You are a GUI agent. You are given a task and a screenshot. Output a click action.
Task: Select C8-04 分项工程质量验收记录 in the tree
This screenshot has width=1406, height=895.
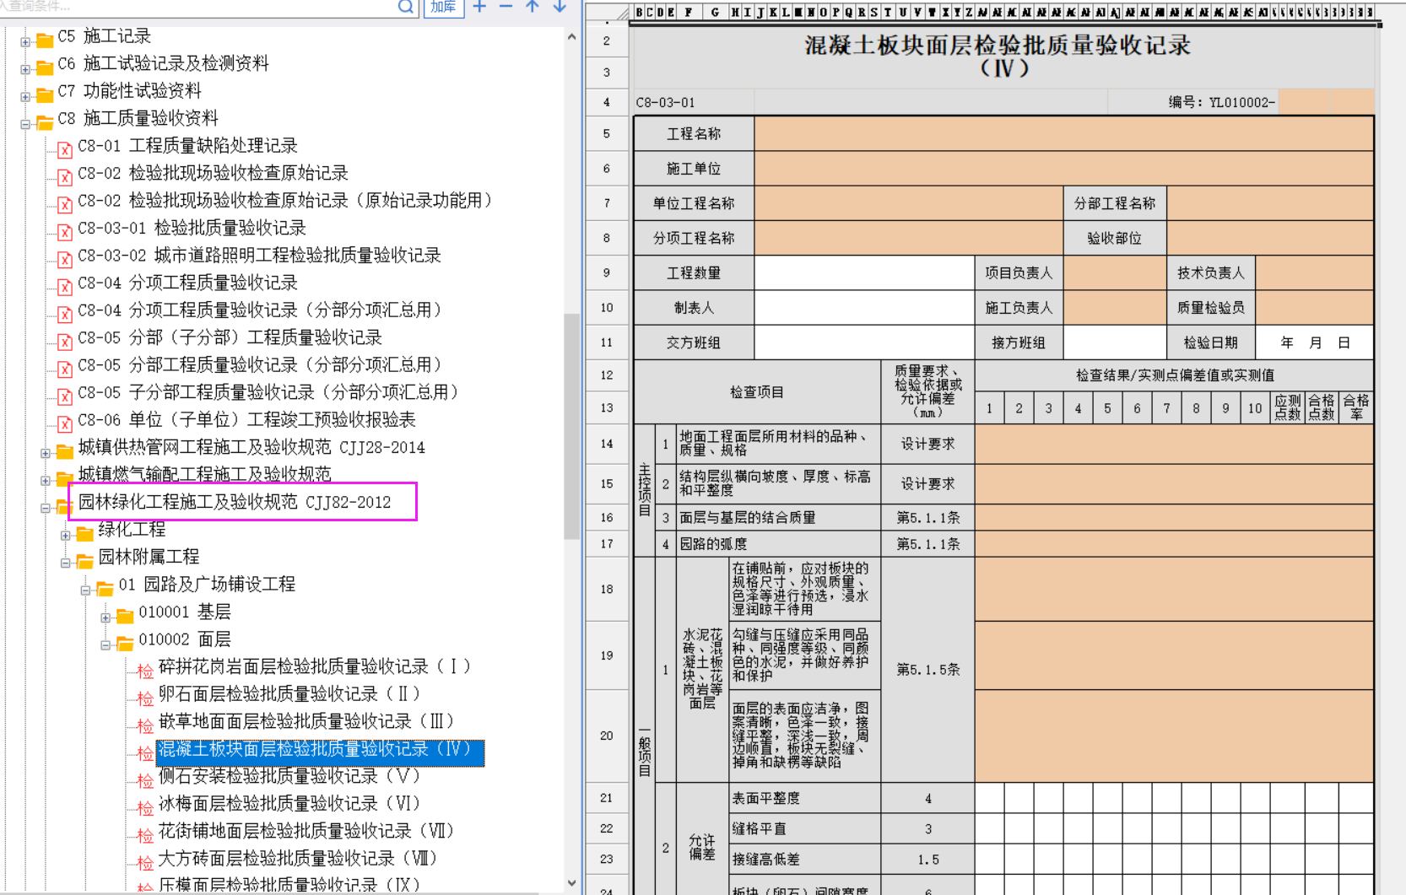213,283
